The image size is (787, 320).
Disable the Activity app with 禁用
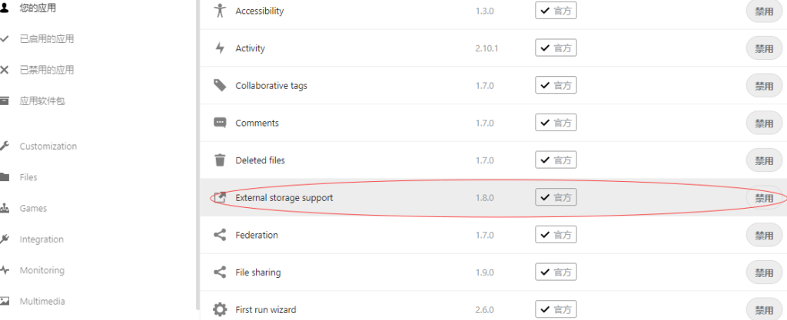[764, 48]
